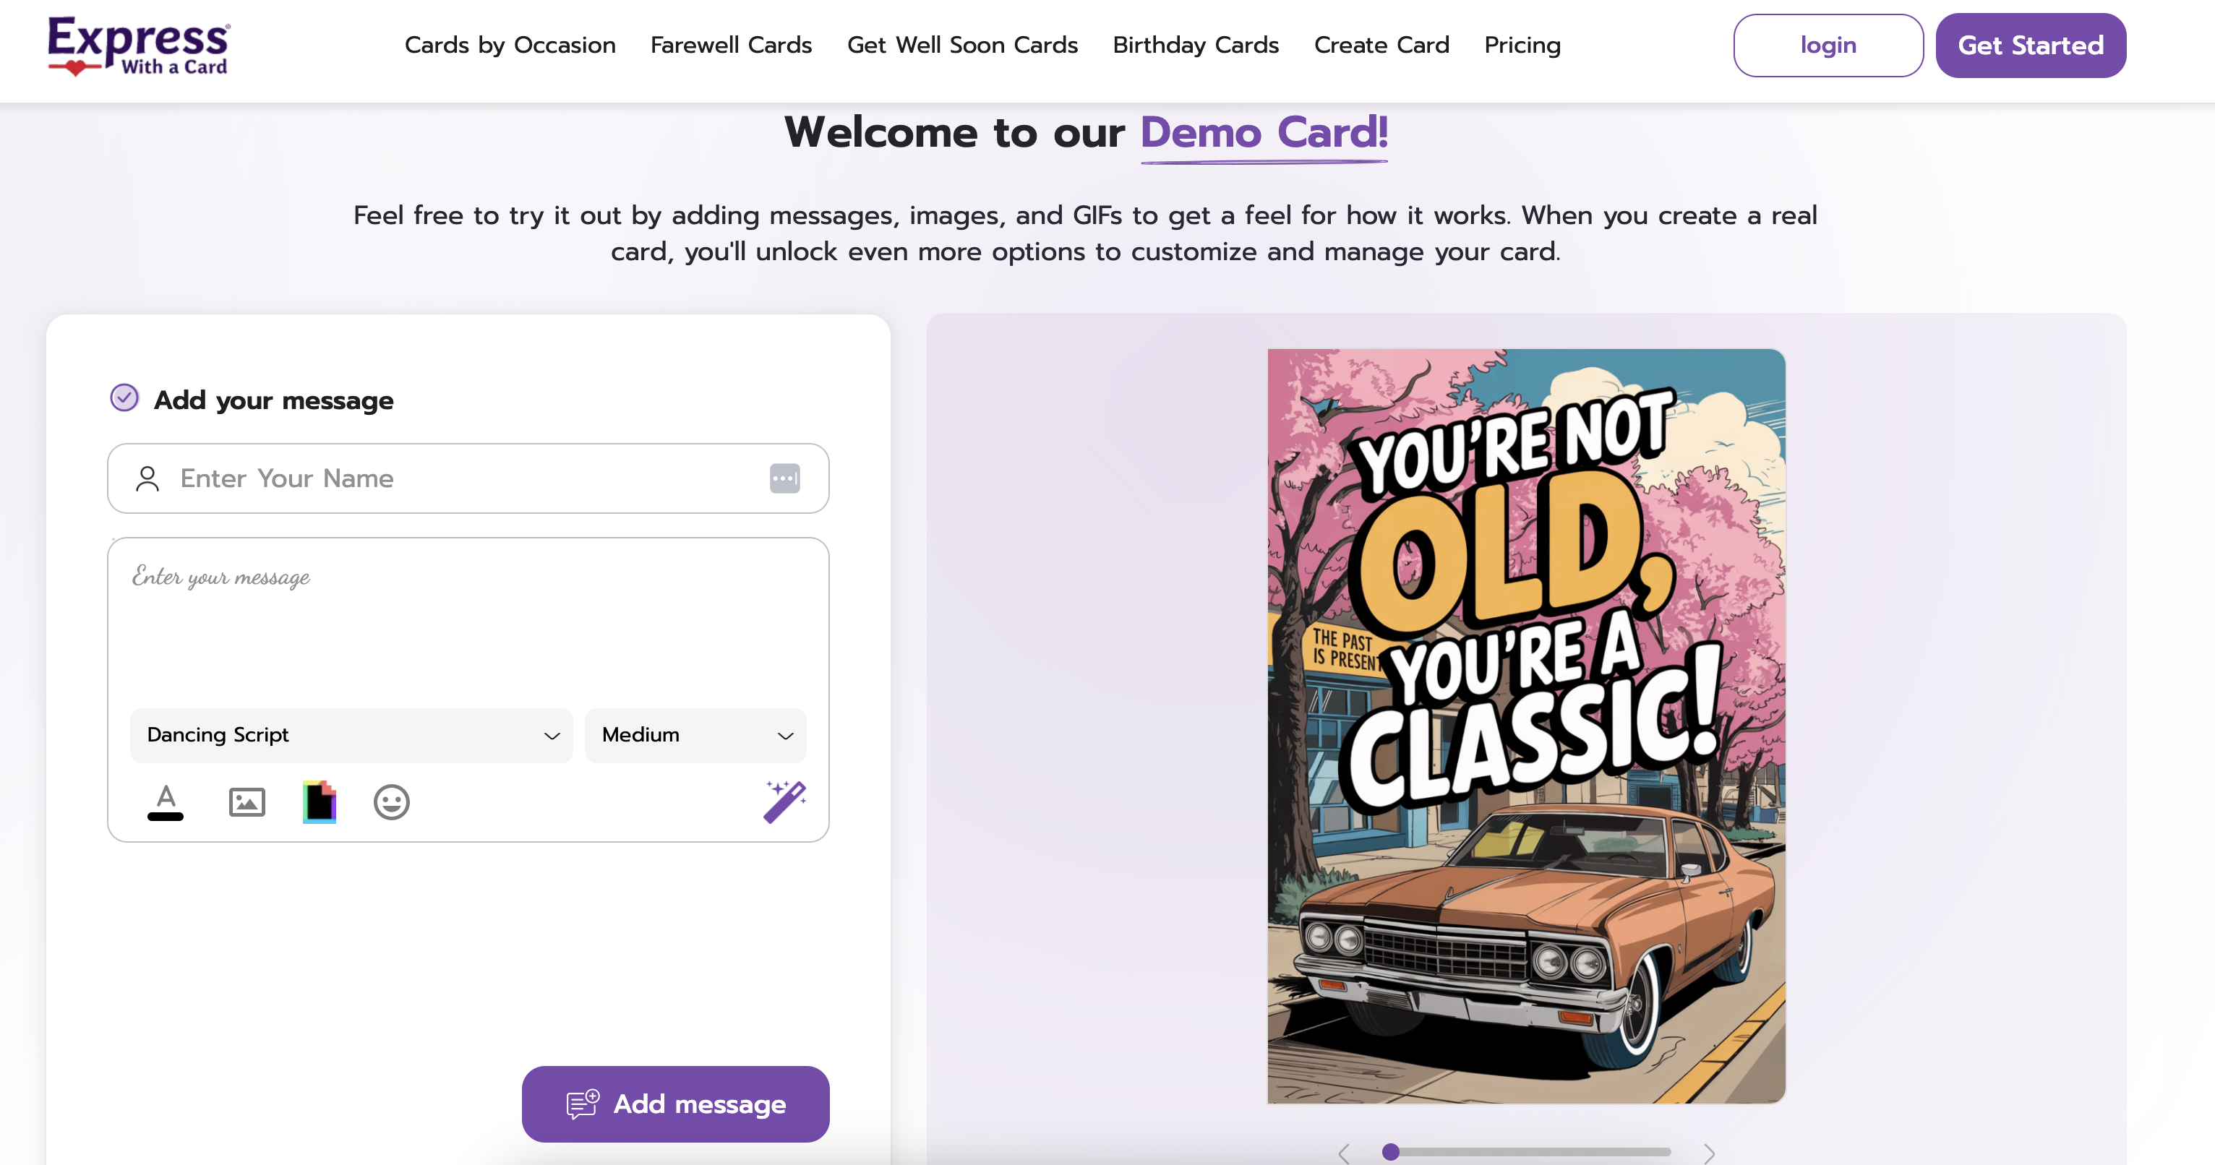Image resolution: width=2215 pixels, height=1165 pixels.
Task: Open the emoji smiley picker
Action: tap(391, 802)
